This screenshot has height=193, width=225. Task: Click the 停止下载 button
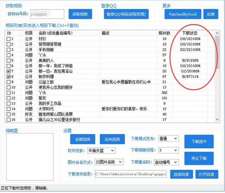click(199, 158)
